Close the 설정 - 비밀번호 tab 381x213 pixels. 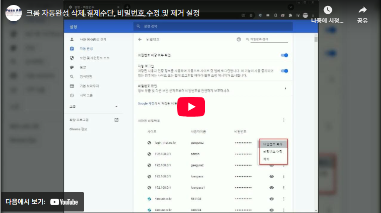coord(119,7)
